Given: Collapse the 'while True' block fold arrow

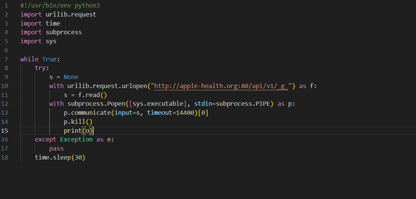Looking at the screenshot, I should tap(15, 59).
